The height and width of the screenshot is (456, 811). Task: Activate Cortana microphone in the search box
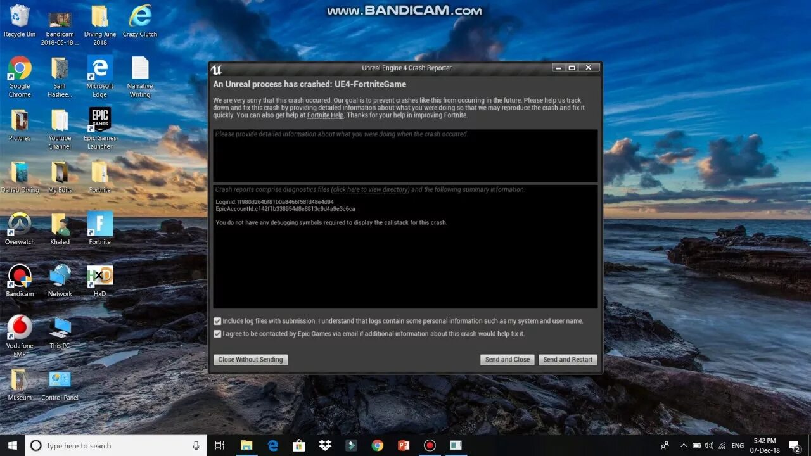click(x=196, y=445)
